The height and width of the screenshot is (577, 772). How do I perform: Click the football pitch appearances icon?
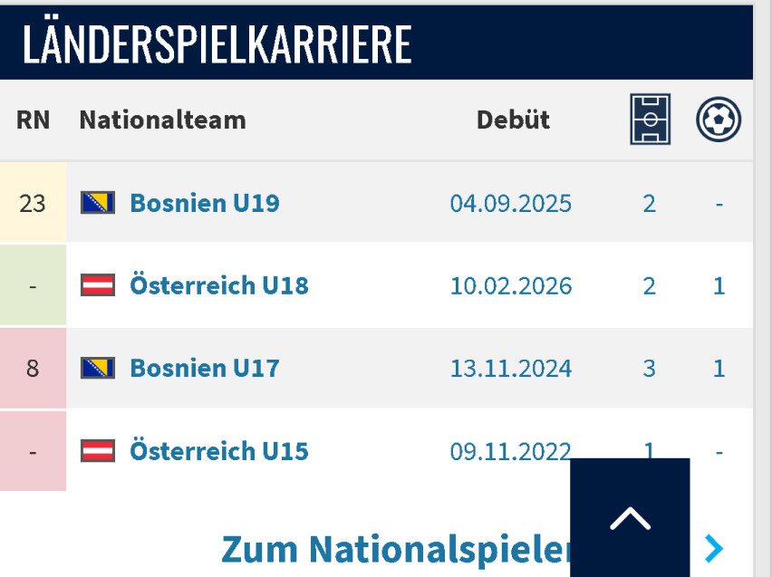[650, 120]
